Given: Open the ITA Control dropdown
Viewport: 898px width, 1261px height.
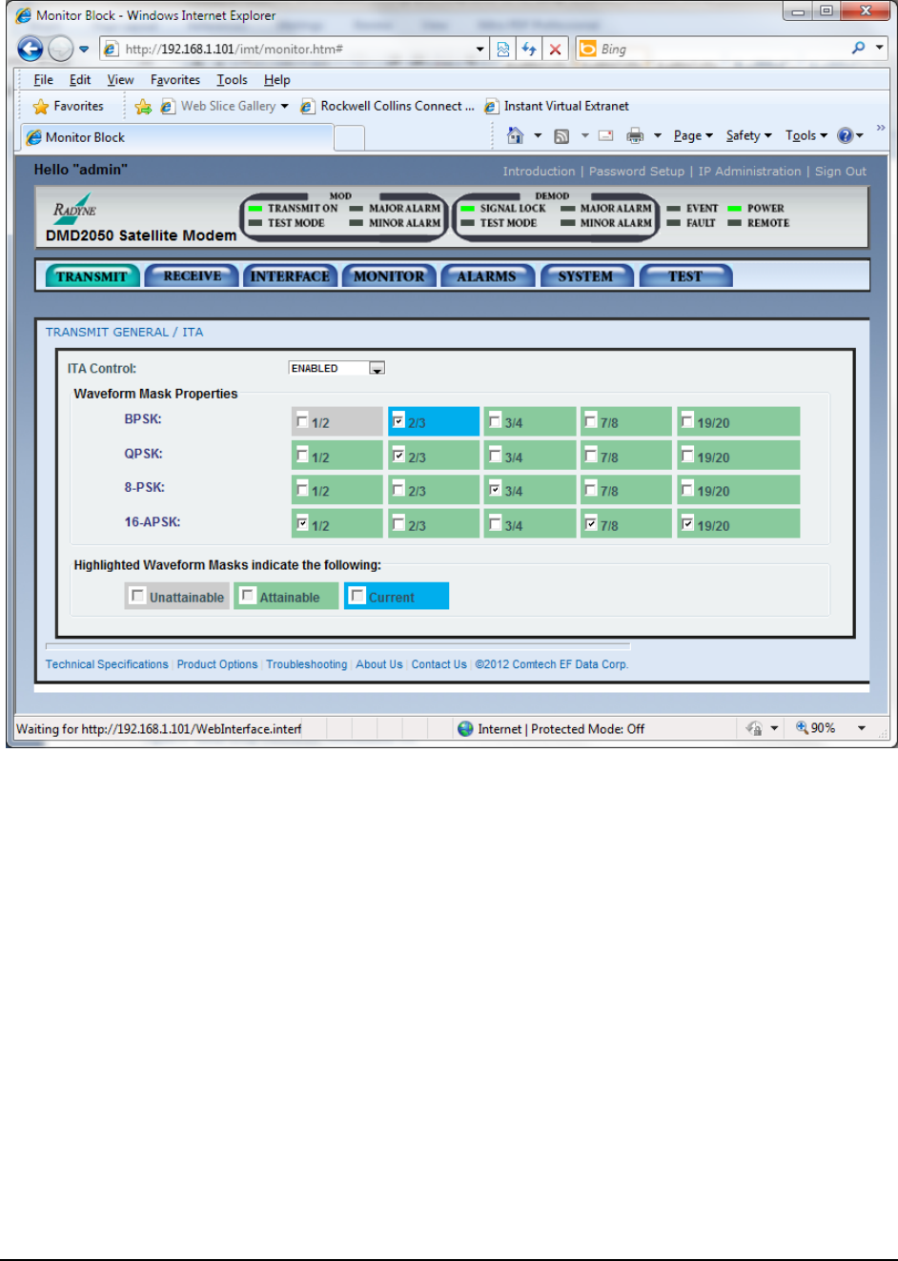Looking at the screenshot, I should click(x=377, y=368).
